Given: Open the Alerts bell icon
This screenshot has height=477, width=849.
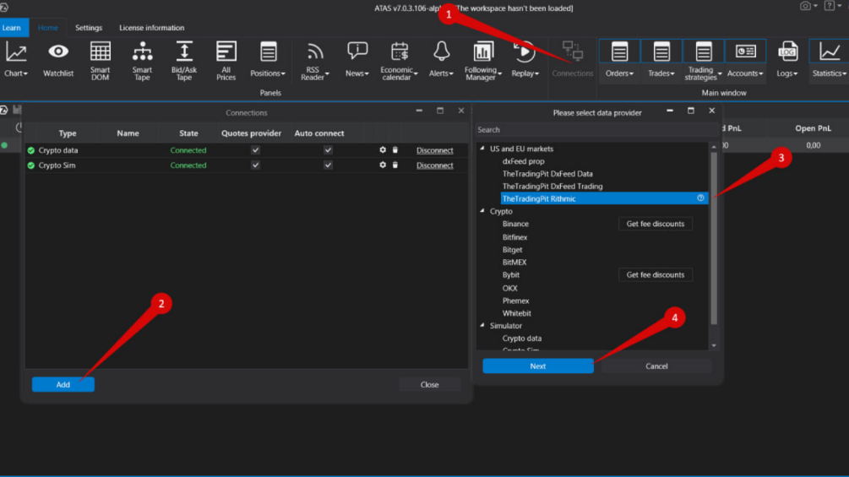Looking at the screenshot, I should pyautogui.click(x=441, y=51).
